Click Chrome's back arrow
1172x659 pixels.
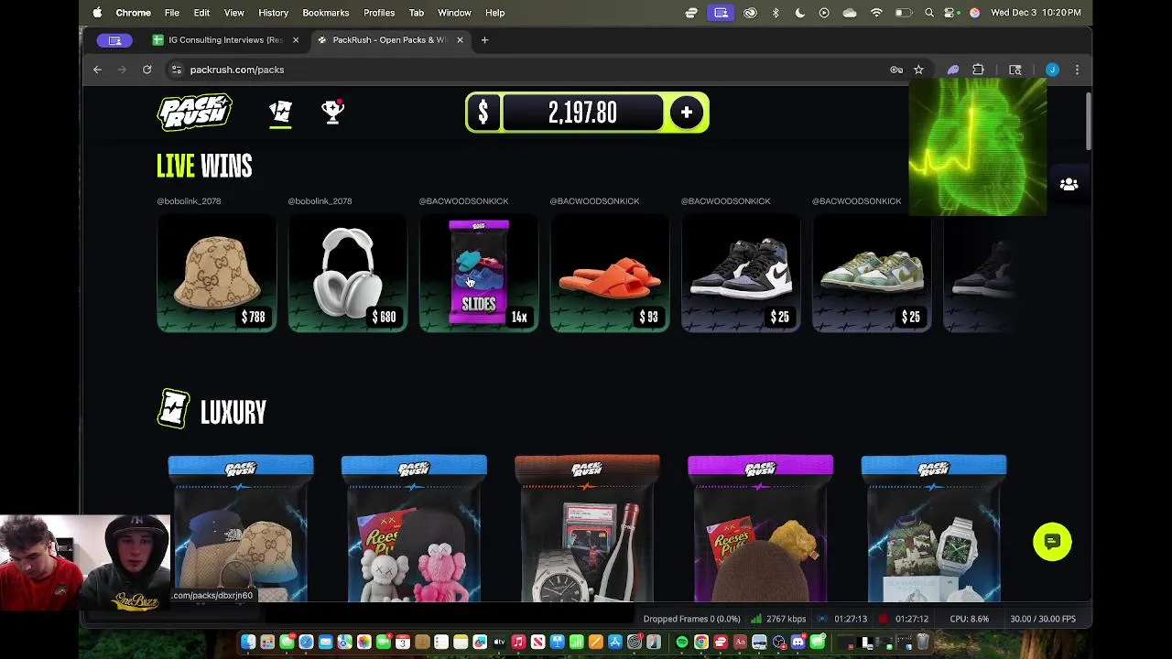(x=97, y=70)
